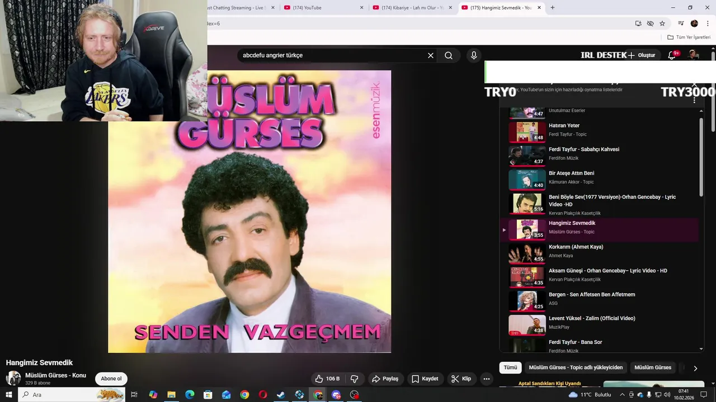Open Copilot from the taskbar
The height and width of the screenshot is (402, 716).
[153, 395]
